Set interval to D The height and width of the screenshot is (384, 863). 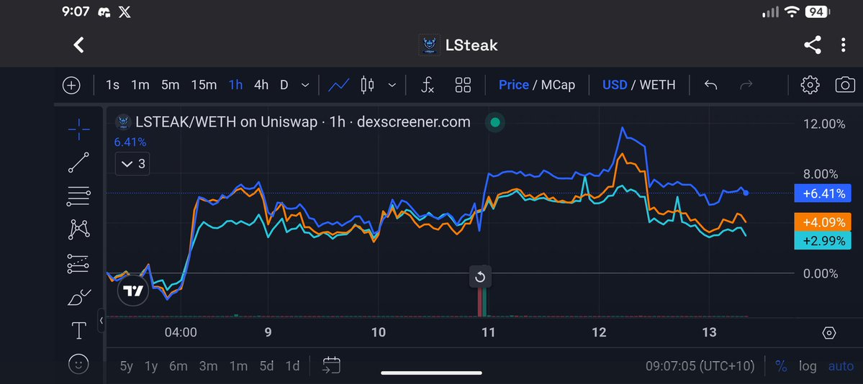pyautogui.click(x=284, y=86)
